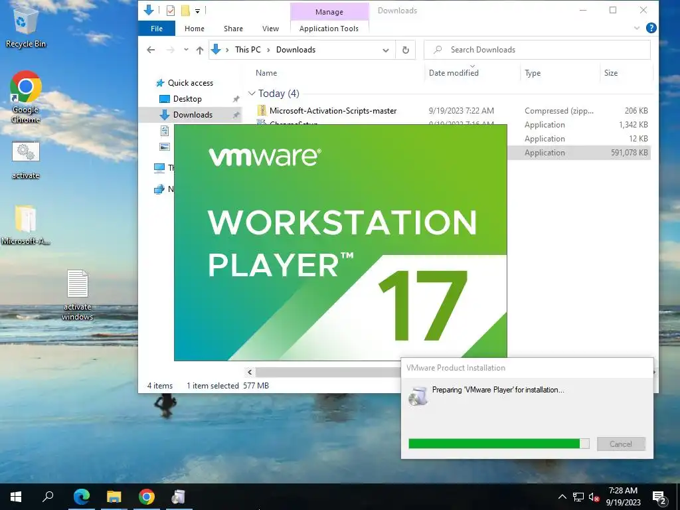Switch to the Share ribbon tab
The image size is (680, 510).
point(233,29)
